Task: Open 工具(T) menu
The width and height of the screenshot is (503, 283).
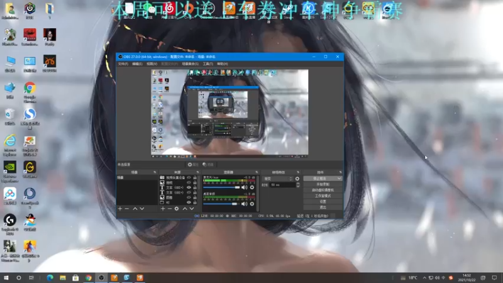Action: 208,64
